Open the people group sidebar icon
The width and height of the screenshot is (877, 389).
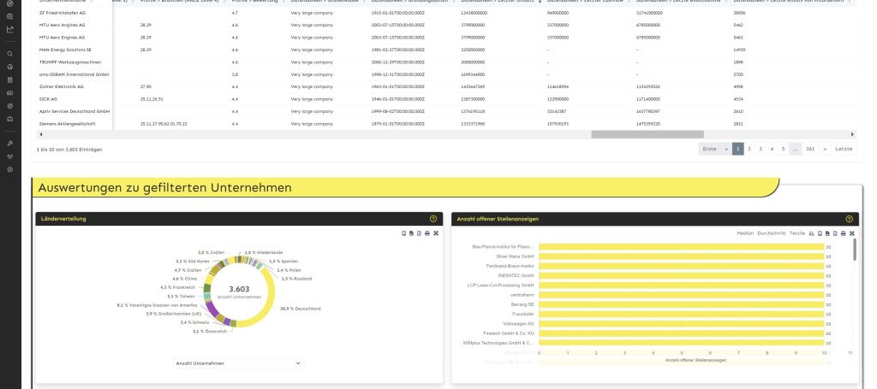pos(10,156)
